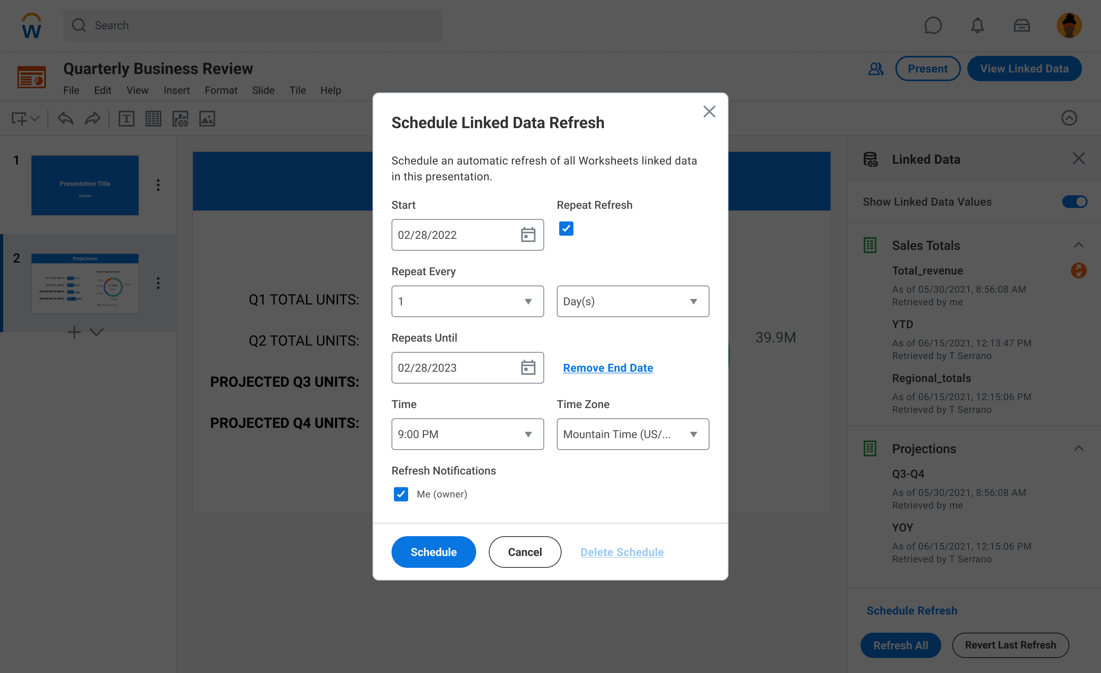
Task: Click the Repeats Until date field
Action: click(x=467, y=367)
